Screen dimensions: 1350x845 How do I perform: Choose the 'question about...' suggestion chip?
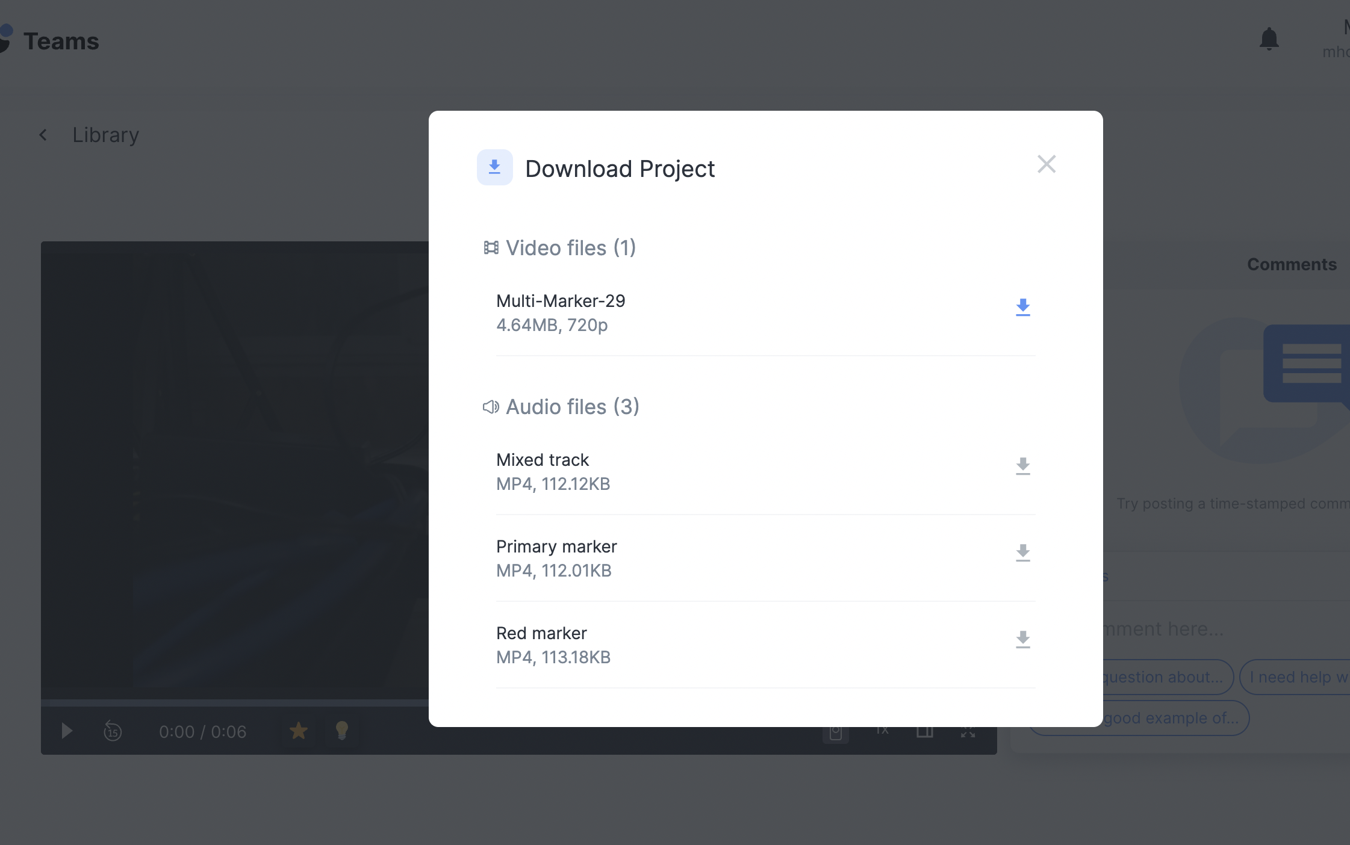click(1168, 677)
